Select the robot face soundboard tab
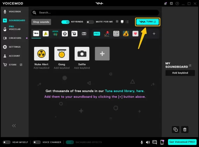This screenshot has width=199, height=147. [x=74, y=34]
